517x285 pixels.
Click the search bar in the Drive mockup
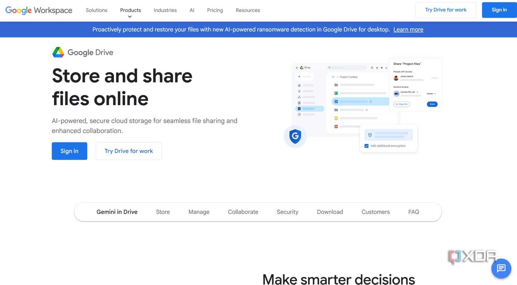pos(347,67)
